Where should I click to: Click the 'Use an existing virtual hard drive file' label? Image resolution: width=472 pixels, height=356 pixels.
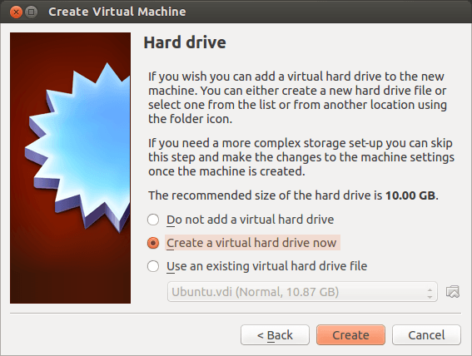[267, 266]
